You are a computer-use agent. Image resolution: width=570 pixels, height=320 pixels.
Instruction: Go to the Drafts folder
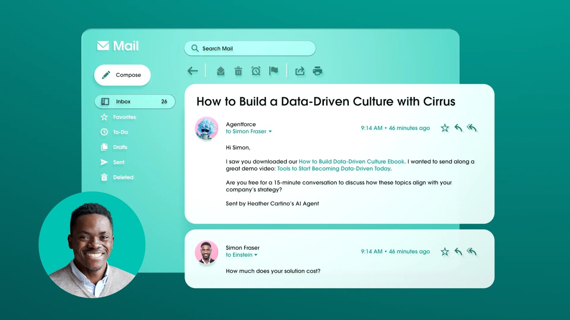(120, 147)
